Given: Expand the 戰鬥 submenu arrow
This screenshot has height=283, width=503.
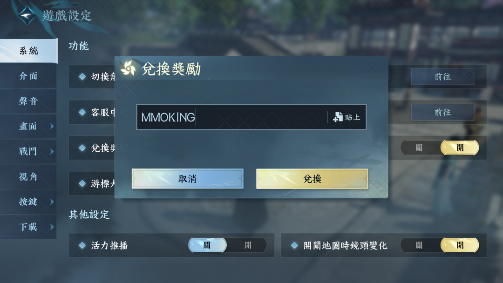Looking at the screenshot, I should [x=52, y=151].
